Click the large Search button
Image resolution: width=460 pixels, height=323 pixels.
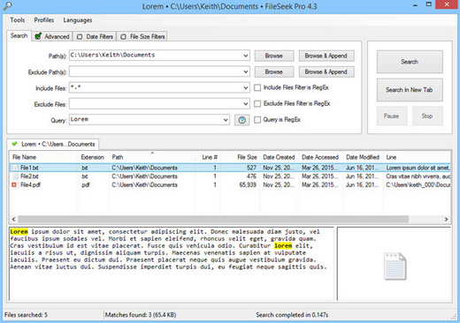410,62
